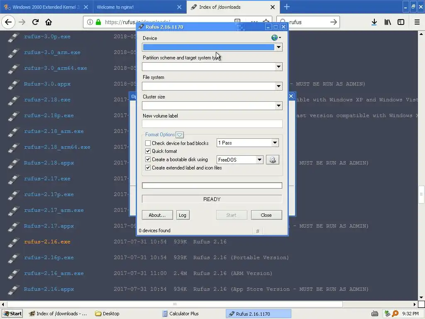Open rufus-2.16_arm.exe link
Screen dimensions: 425x319
pos(54,273)
